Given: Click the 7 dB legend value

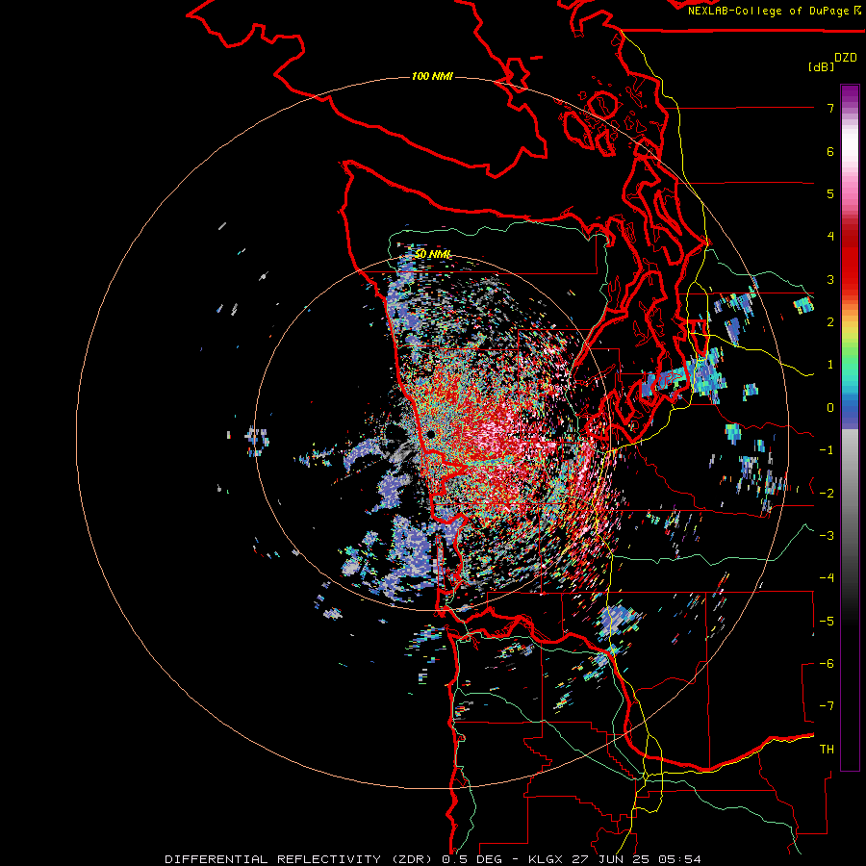Looking at the screenshot, I should point(830,108).
